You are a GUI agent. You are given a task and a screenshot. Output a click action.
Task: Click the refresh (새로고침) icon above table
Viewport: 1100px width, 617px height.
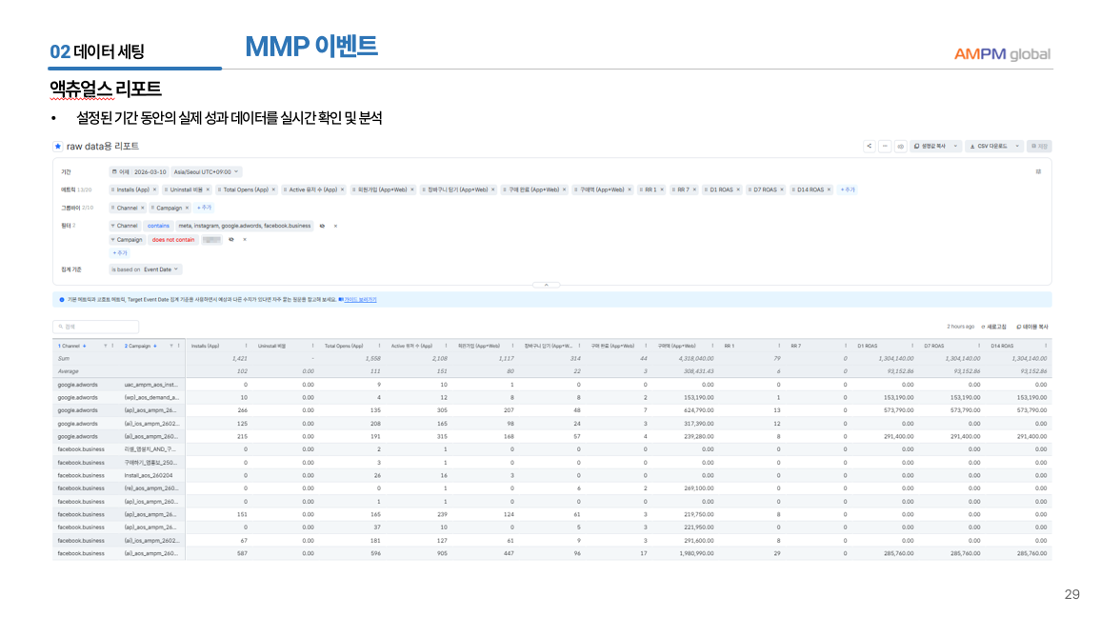[x=984, y=327]
